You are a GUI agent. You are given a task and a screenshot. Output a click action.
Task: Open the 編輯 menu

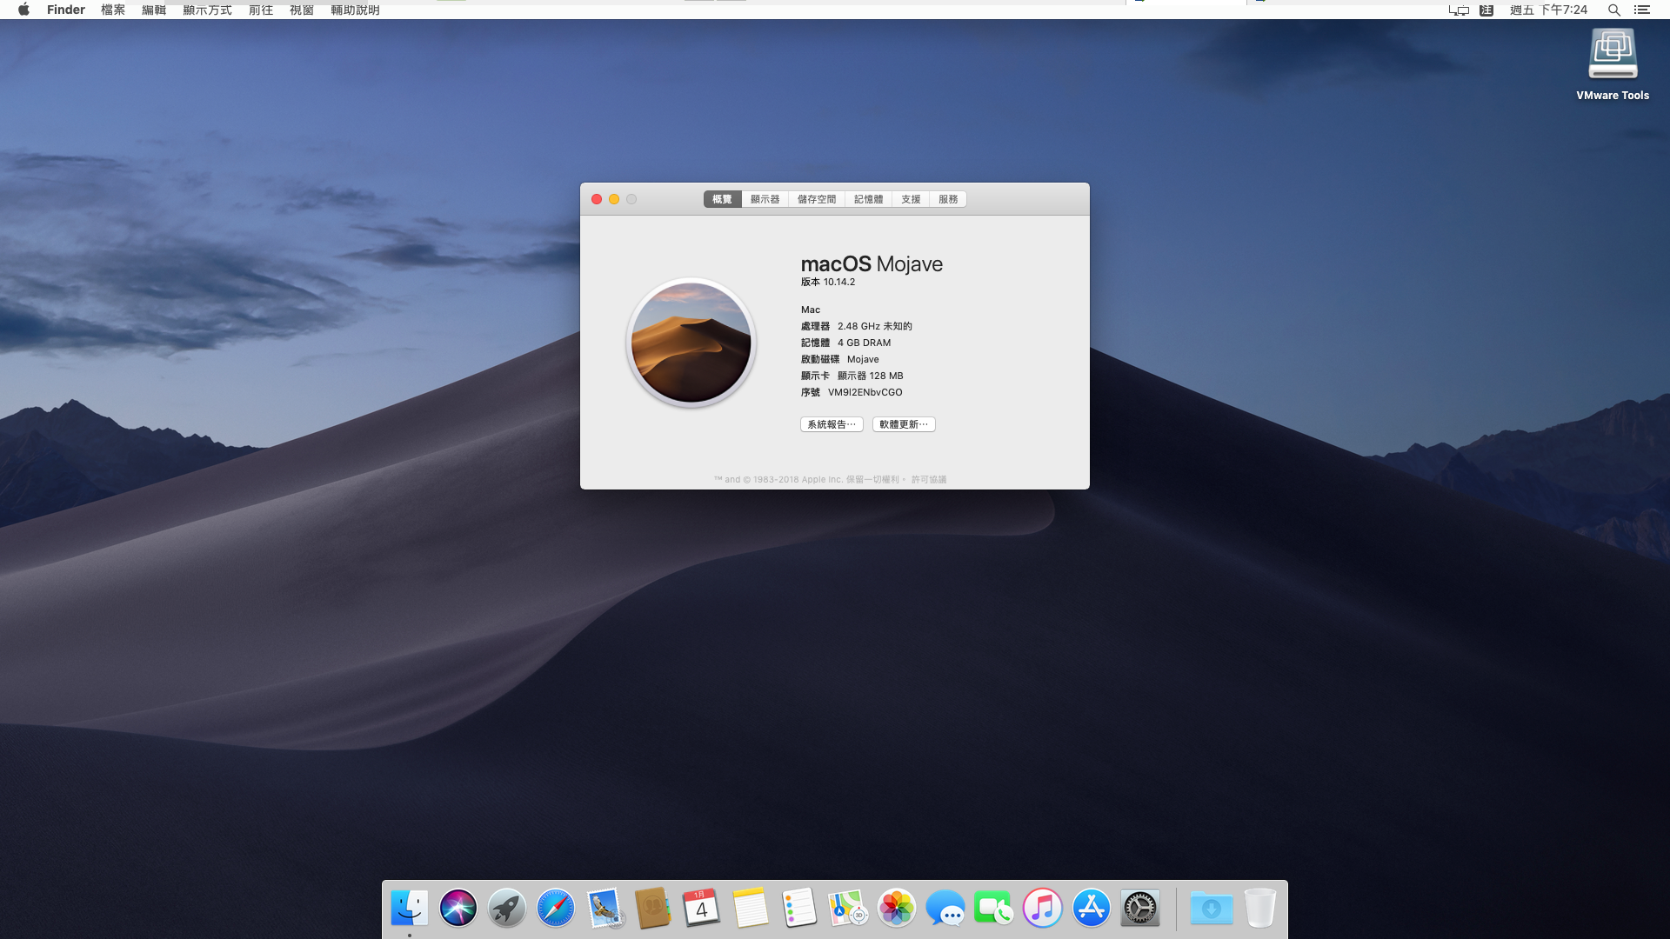(x=154, y=10)
